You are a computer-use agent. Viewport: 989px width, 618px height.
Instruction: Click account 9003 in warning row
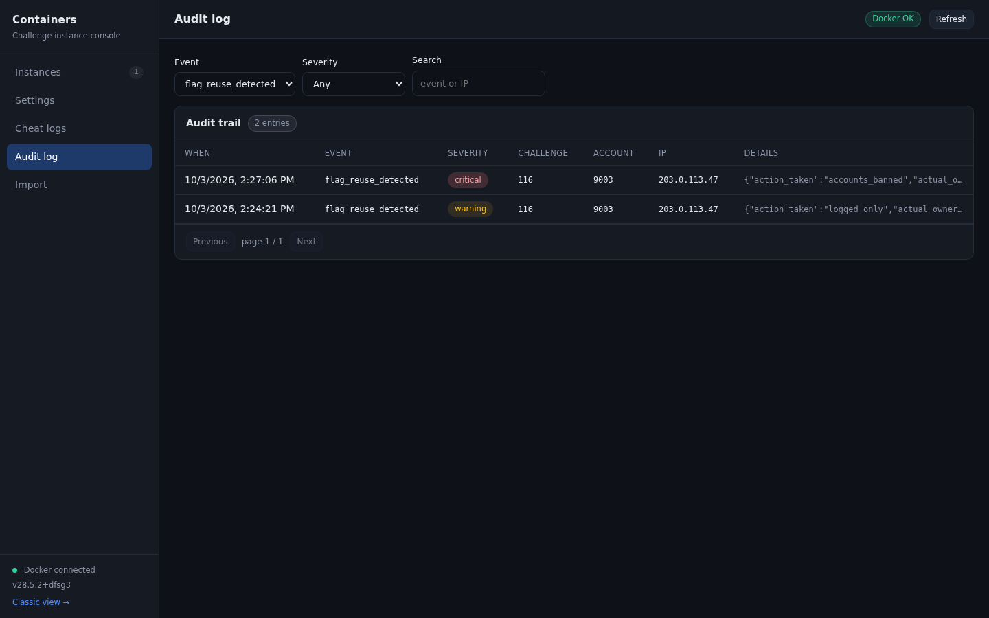[603, 209]
